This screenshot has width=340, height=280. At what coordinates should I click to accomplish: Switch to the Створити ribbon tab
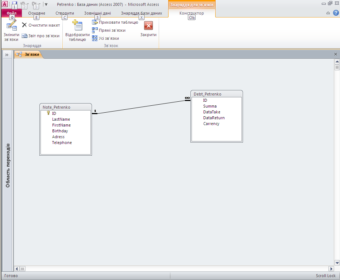pos(65,13)
